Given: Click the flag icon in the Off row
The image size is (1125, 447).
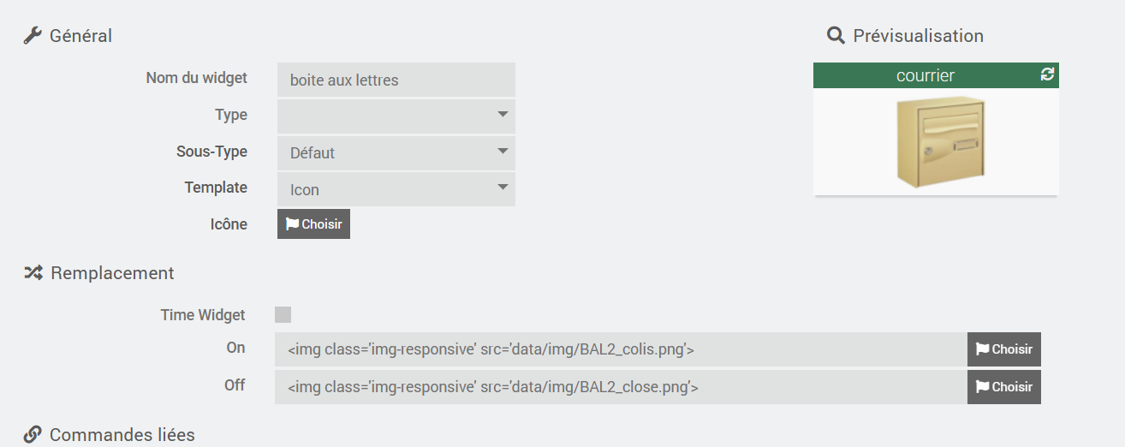Looking at the screenshot, I should point(982,387).
